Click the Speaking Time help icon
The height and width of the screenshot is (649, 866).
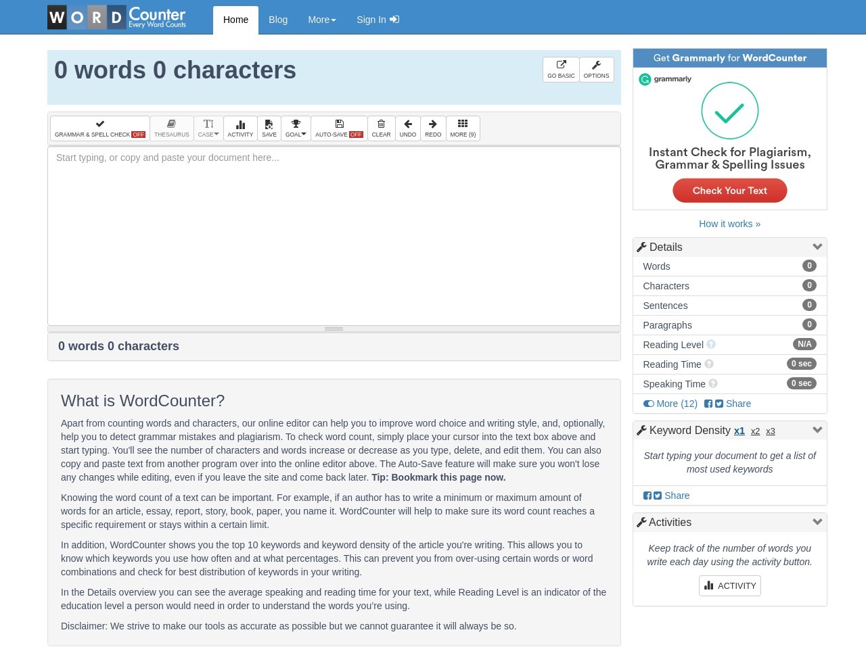pos(713,383)
